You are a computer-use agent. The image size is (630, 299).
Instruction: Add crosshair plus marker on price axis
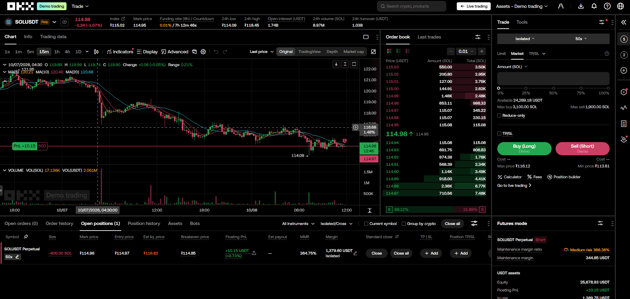356,127
